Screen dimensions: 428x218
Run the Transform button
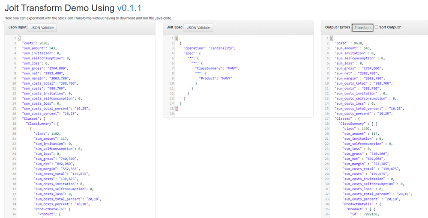tap(362, 27)
